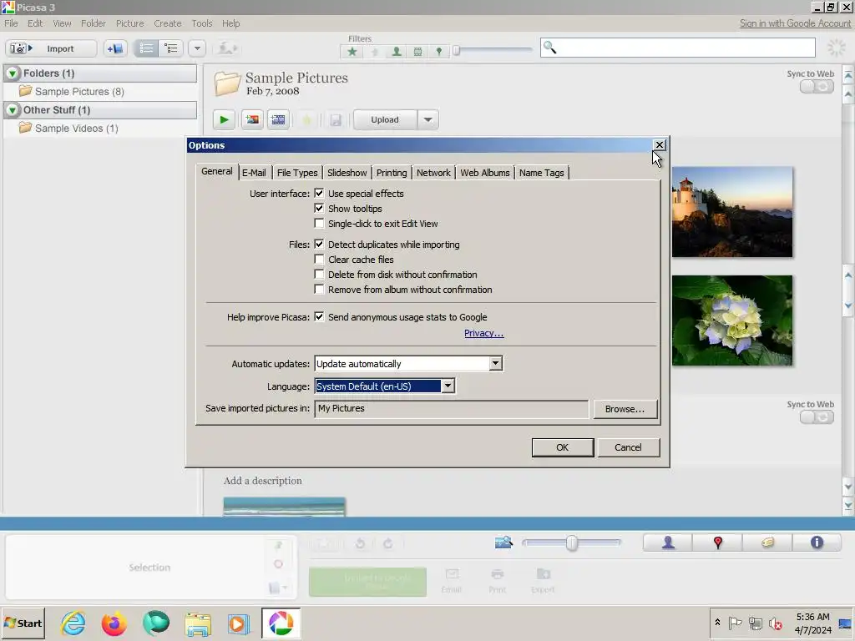855x641 pixels.
Task: Click the create movie presentation icon
Action: click(x=278, y=120)
